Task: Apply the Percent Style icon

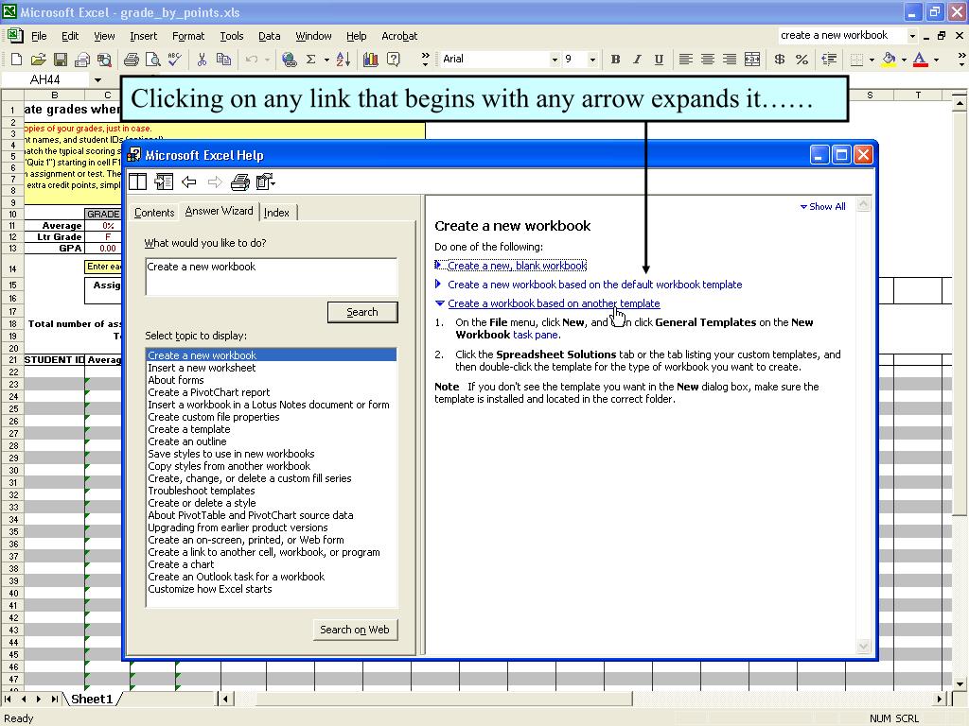Action: pyautogui.click(x=802, y=60)
